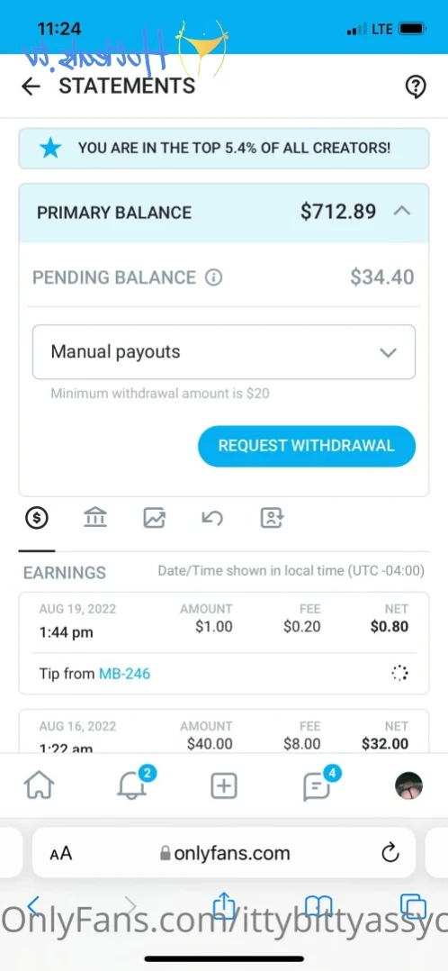Open the chargebacks undo-arrow tab
448x971 pixels.
212,518
